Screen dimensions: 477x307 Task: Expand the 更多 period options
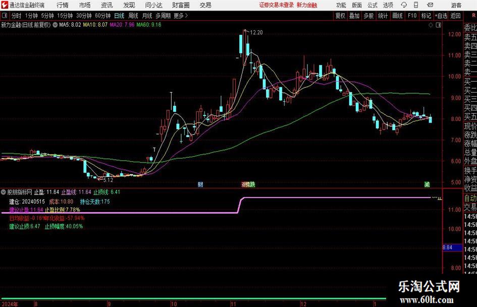[x=181, y=16]
